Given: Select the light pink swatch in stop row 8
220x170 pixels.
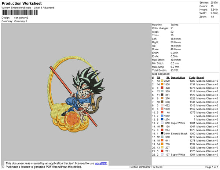Looking at the screenshot, I should pos(162,105).
